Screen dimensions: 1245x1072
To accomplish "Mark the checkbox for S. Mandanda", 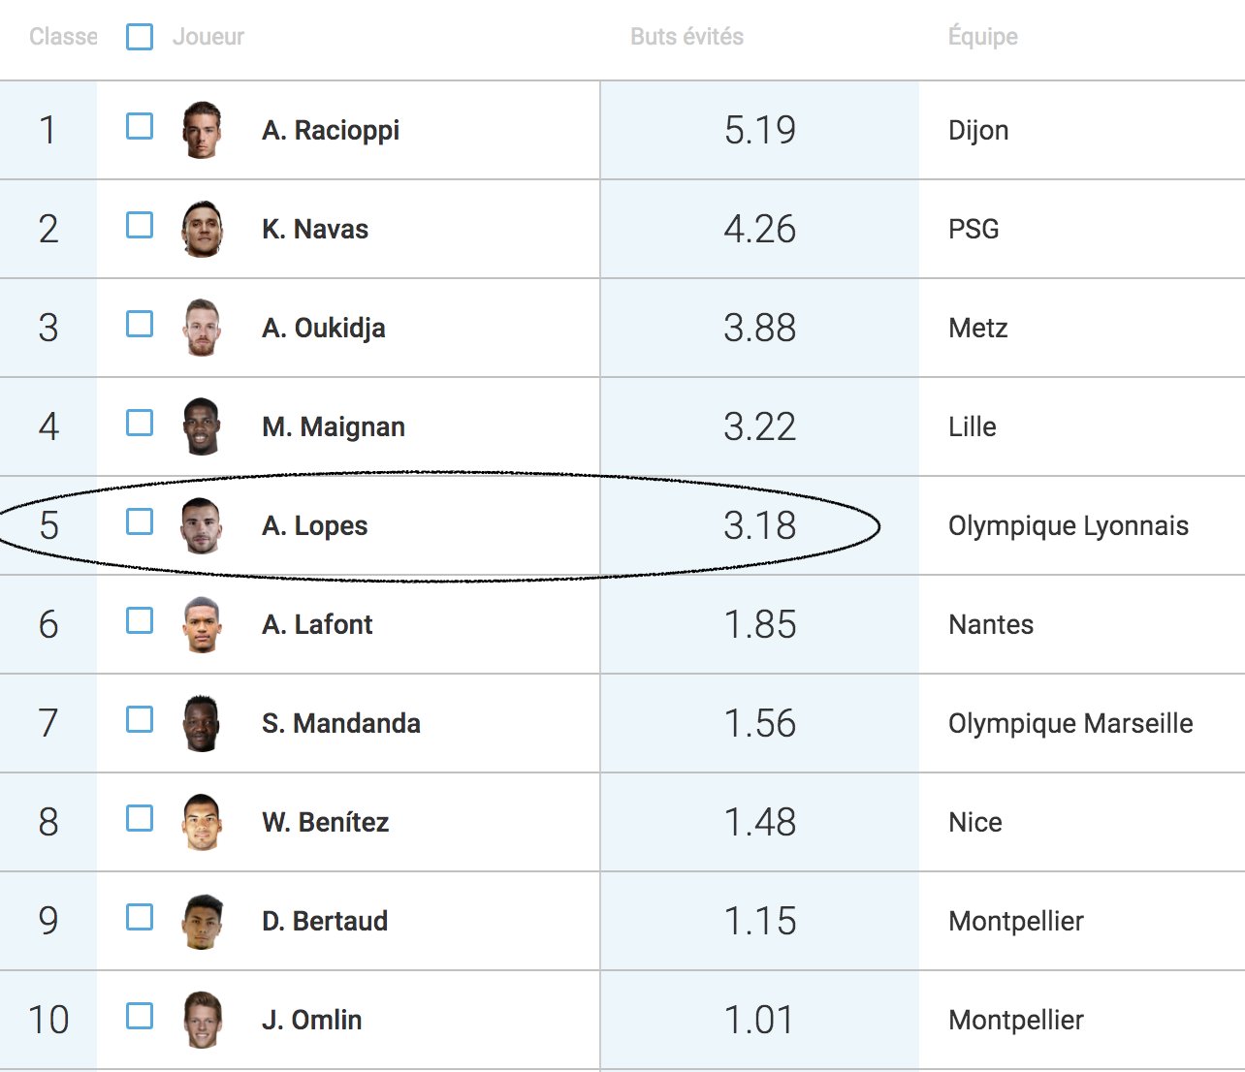I will tap(140, 719).
